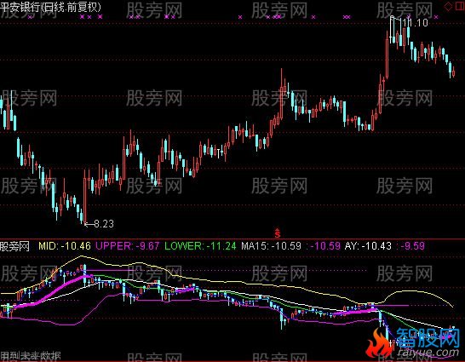Screen dimensions: 465x362
Task: Click the red S marker on chart baseline
Action: (278, 233)
